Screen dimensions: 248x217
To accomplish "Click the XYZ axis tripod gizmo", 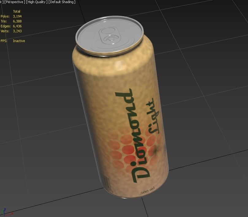I will pos(6,213).
